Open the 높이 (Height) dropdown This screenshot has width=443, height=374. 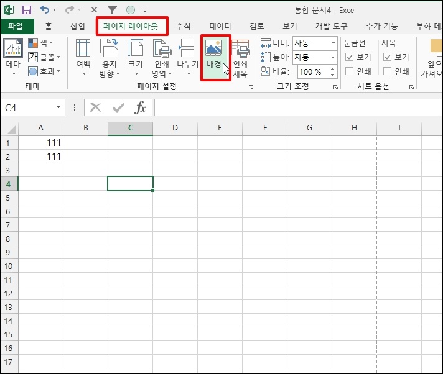(333, 57)
